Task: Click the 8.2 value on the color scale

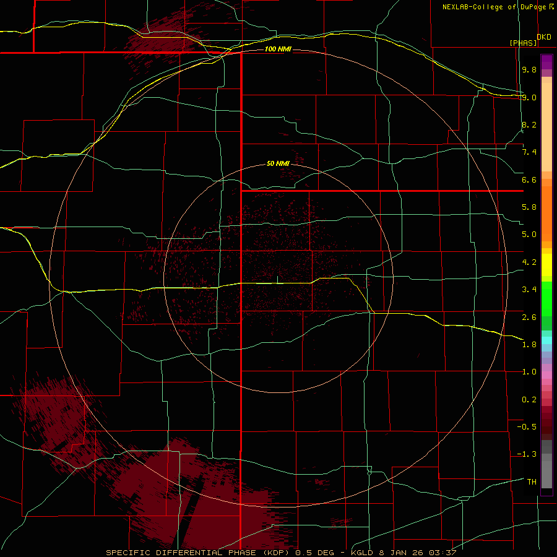Action: click(x=529, y=124)
